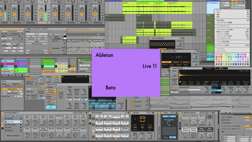This screenshot has width=252, height=142.
Task: Toggle Hybrid Reverb device activator icon
Action: (172, 68)
